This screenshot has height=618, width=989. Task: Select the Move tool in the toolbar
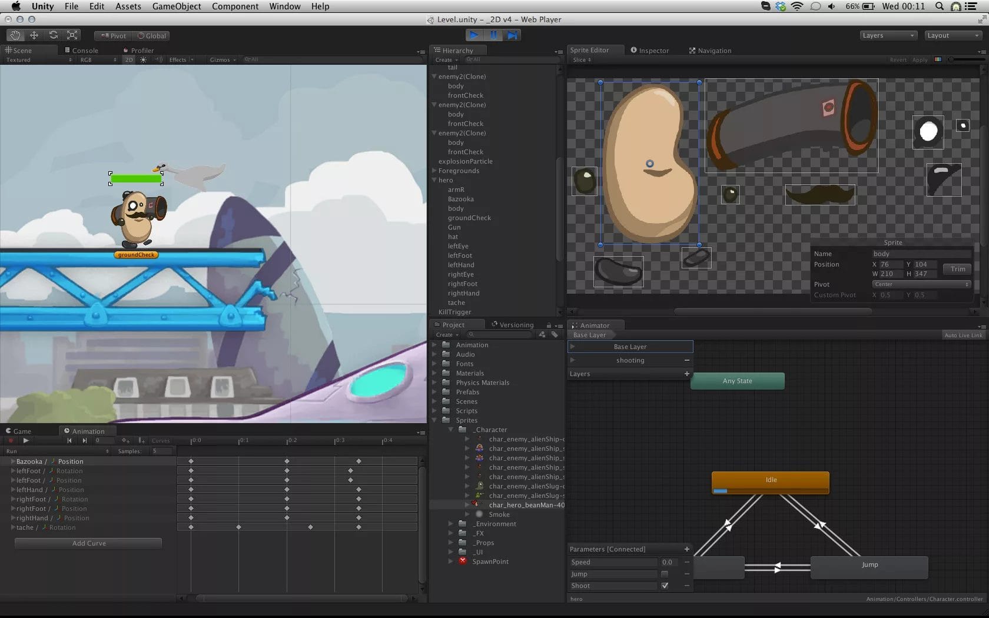coord(34,35)
